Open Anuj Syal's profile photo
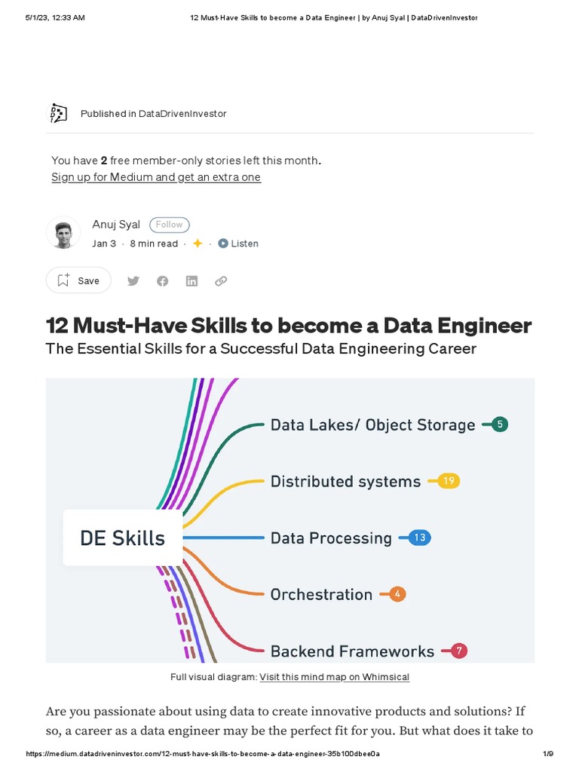 click(63, 233)
